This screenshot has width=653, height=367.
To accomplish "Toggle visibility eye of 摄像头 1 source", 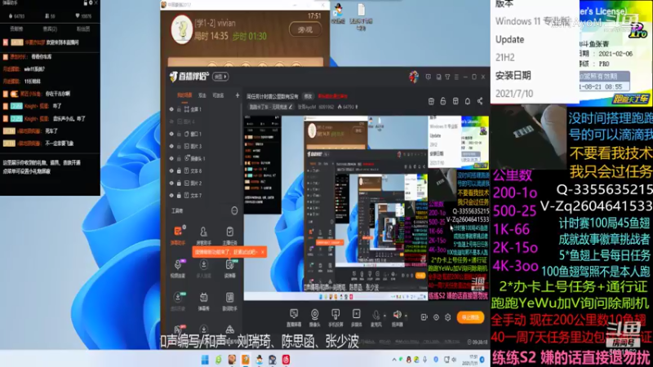I will point(171,158).
